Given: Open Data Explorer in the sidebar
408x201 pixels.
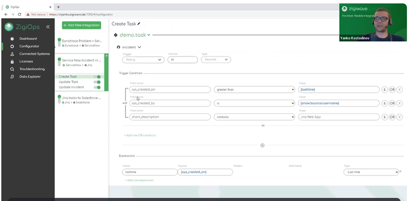Looking at the screenshot, I should pyautogui.click(x=30, y=77).
